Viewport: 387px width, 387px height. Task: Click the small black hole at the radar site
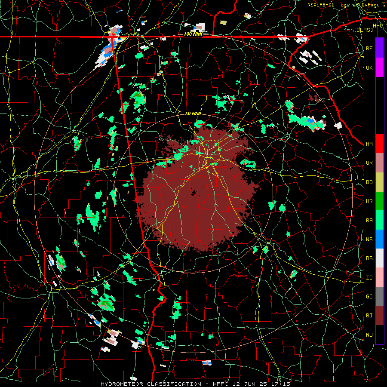point(193,193)
